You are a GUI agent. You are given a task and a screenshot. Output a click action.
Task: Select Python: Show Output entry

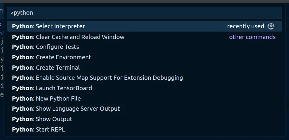pyautogui.click(x=42, y=119)
